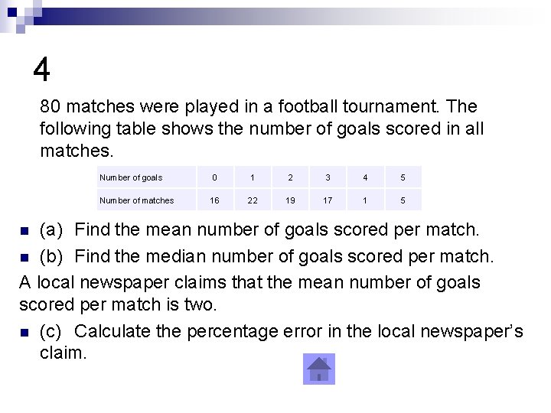
Task: Click the bullet marker beside question (c)
Action: coord(24,333)
